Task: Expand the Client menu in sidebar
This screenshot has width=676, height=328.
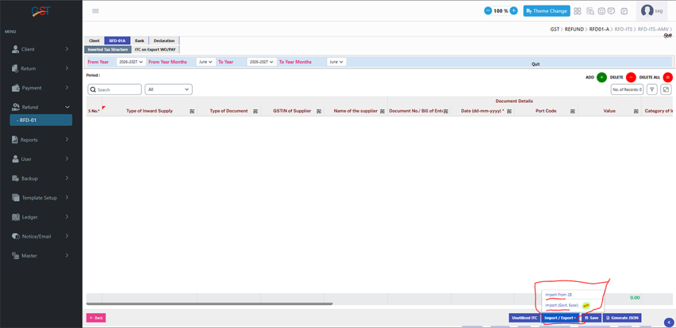Action: click(40, 49)
